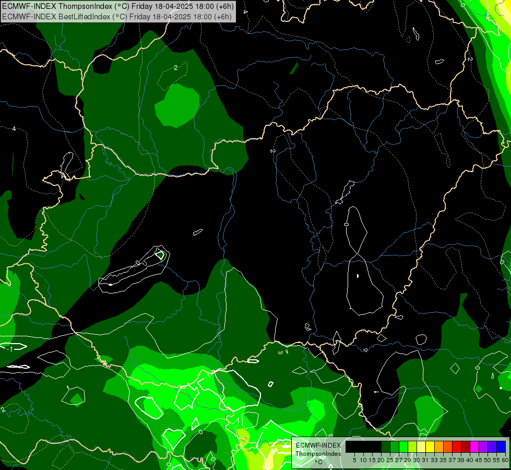Viewport: 511px width, 470px height.
Task: Click the legend value 30
Action: tap(417, 460)
